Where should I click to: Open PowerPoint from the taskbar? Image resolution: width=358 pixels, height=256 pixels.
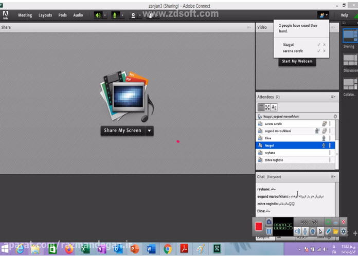(x=135, y=249)
